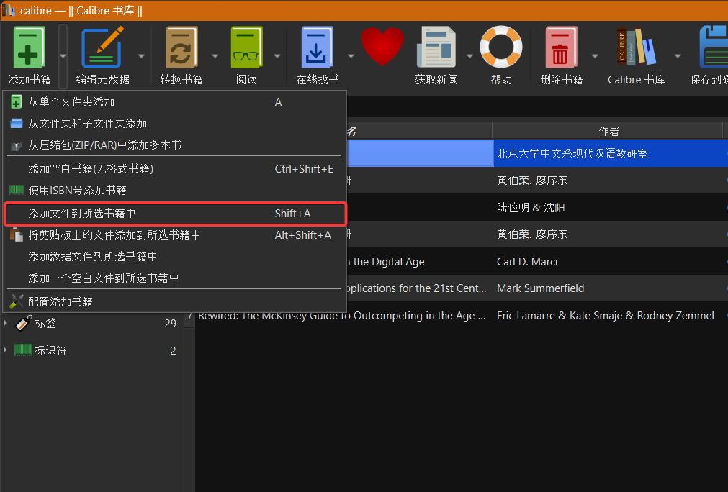Expand the 标签 tree node
This screenshot has height=492, width=728.
[x=6, y=323]
